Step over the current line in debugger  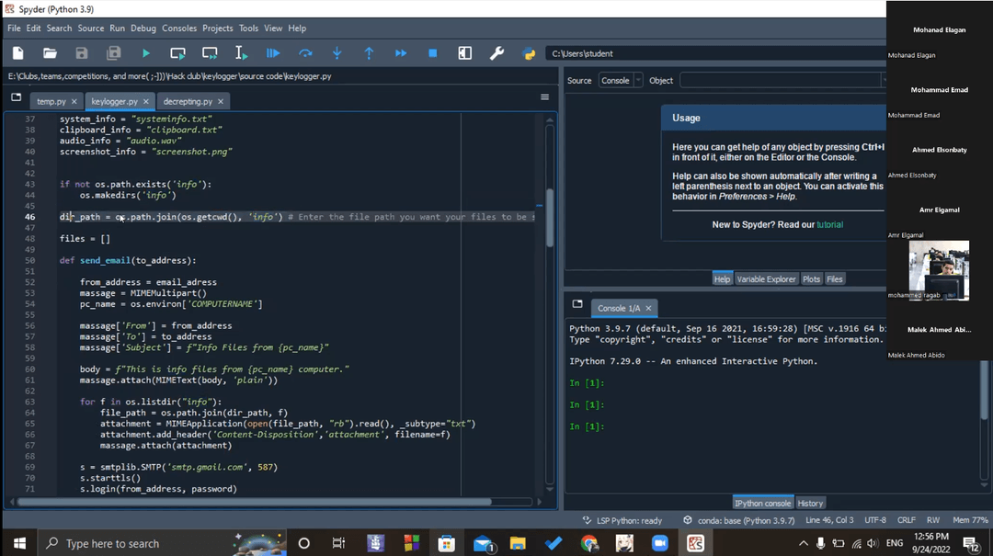pyautogui.click(x=305, y=53)
